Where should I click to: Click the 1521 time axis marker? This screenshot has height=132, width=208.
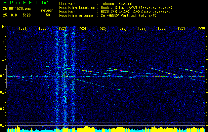coord(22,28)
